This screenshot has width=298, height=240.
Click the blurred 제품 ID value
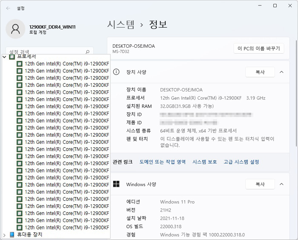(x=189, y=123)
